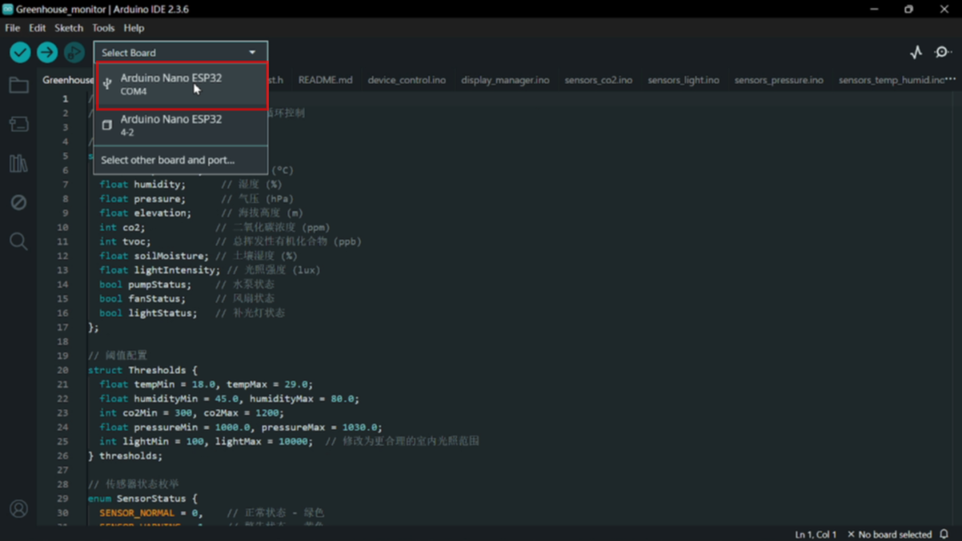Switch to the sensors_light.ino tab
This screenshot has height=541, width=962.
(x=683, y=79)
